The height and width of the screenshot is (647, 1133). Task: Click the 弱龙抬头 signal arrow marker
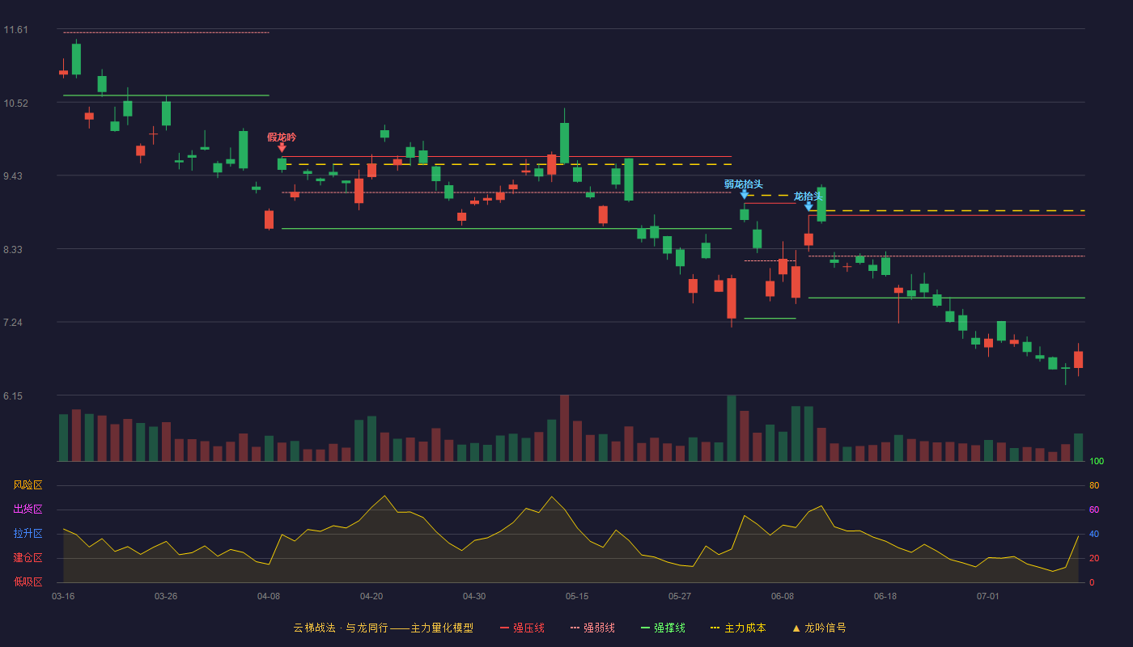click(745, 194)
